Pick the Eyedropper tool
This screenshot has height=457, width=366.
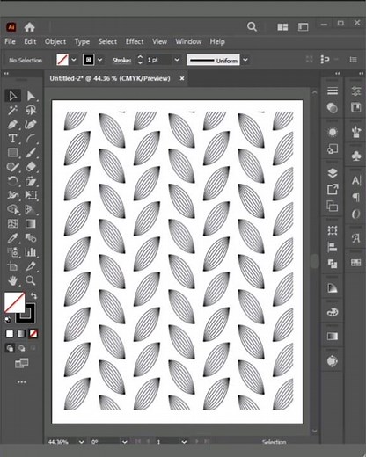pyautogui.click(x=12, y=238)
